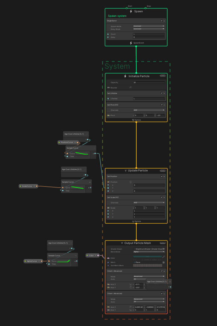Disable the Single Burst block checkbox
Screen dimensions: 217x326
click(x=162, y=21)
